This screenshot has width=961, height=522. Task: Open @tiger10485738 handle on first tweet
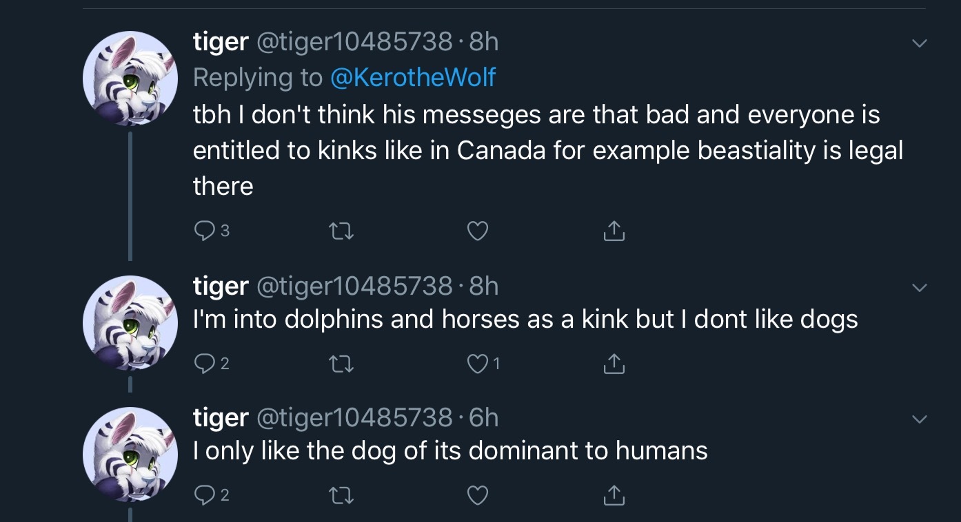[354, 42]
